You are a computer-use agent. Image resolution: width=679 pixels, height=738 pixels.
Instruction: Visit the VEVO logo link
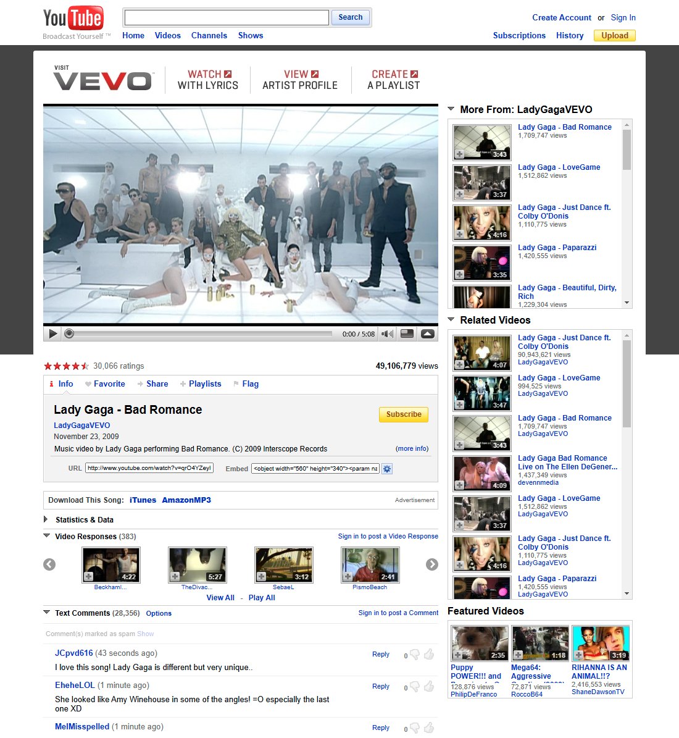coord(104,78)
